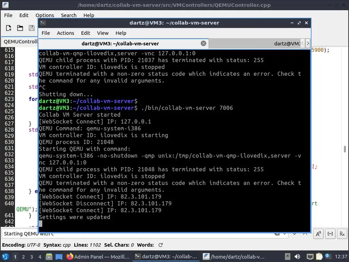
Task: Minimize the terminal window
Action: point(292,23)
